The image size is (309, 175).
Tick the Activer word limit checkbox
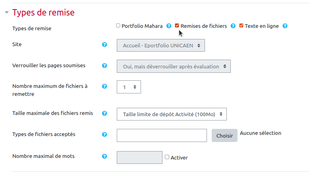pyautogui.click(x=167, y=157)
